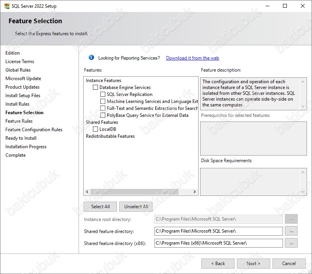This screenshot has width=312, height=274.
Task: Click the Prerequisites for selected features label
Action: pos(236,115)
